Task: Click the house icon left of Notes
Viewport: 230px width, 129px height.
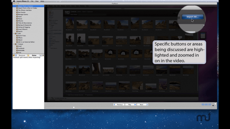Action: tap(28, 55)
